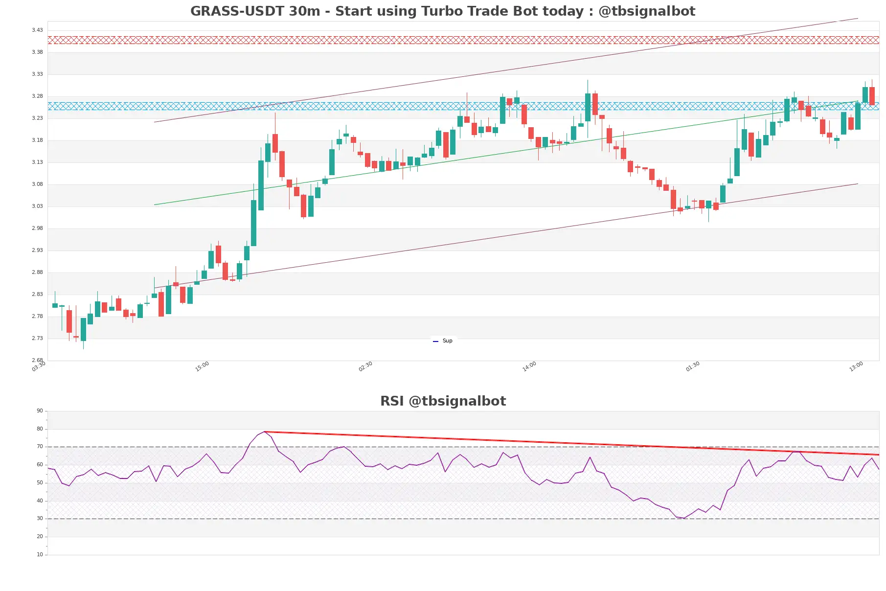
Task: Click price axis label 3.23
Action: click(37, 118)
